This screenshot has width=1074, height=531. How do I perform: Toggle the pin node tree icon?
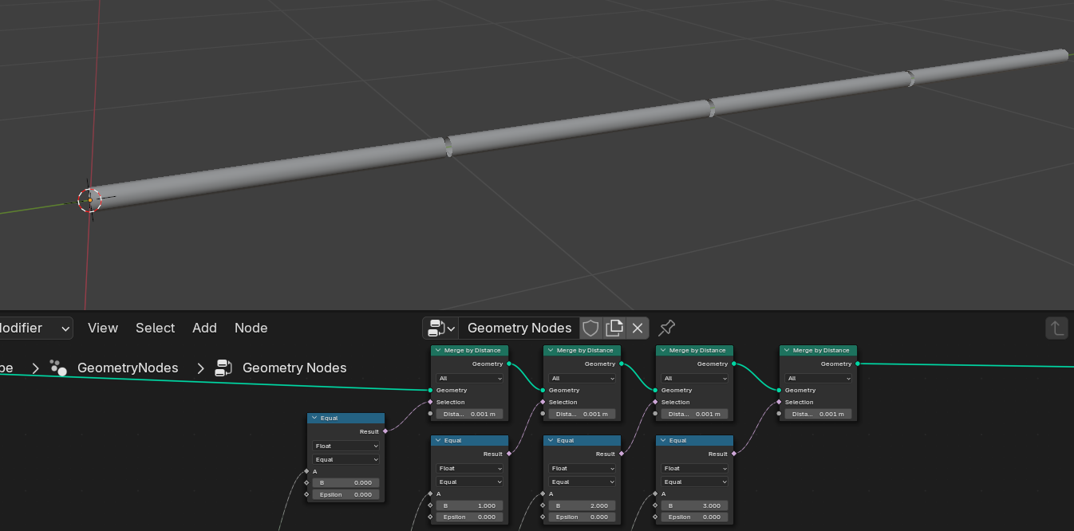point(667,328)
